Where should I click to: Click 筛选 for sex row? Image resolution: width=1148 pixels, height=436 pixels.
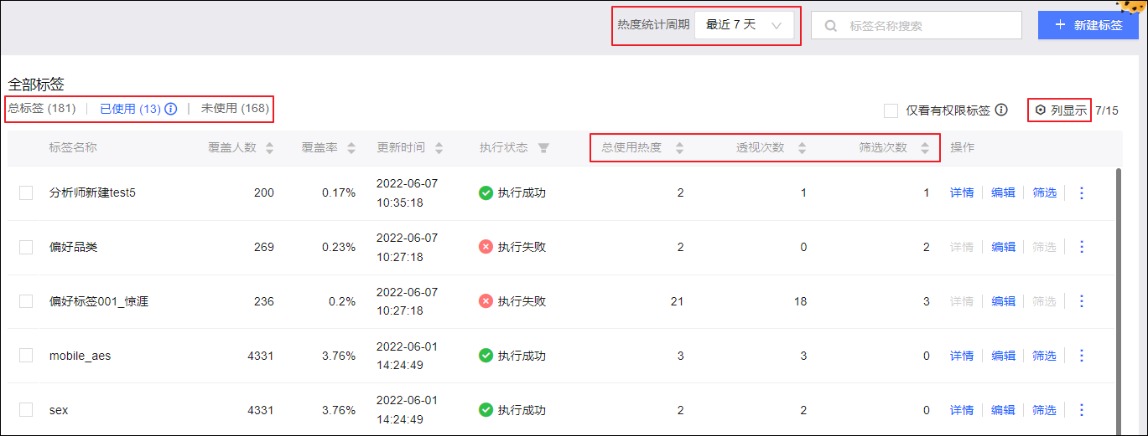click(1044, 410)
